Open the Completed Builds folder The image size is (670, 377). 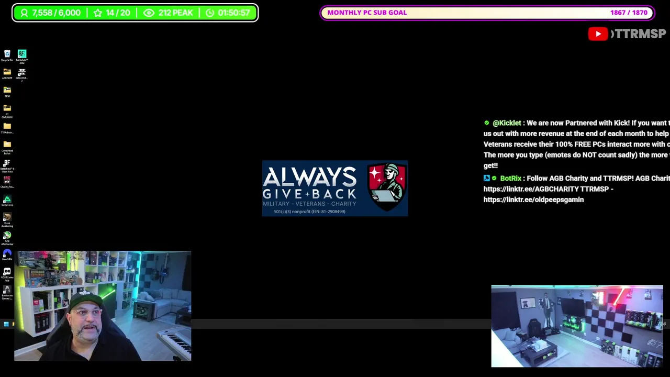pyautogui.click(x=7, y=148)
